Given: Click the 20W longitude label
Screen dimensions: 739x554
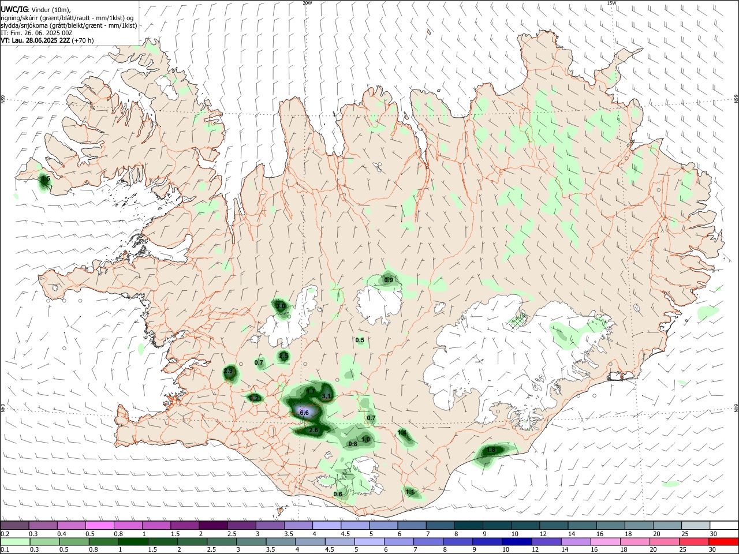Looking at the screenshot, I should tap(307, 3).
